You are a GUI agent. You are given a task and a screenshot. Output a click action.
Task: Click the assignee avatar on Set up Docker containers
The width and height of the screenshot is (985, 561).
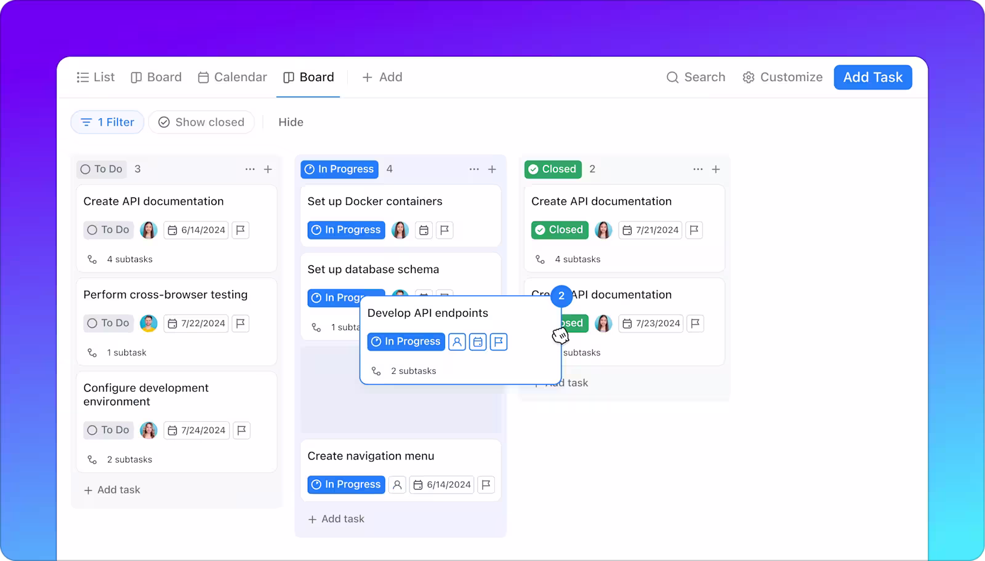point(401,229)
